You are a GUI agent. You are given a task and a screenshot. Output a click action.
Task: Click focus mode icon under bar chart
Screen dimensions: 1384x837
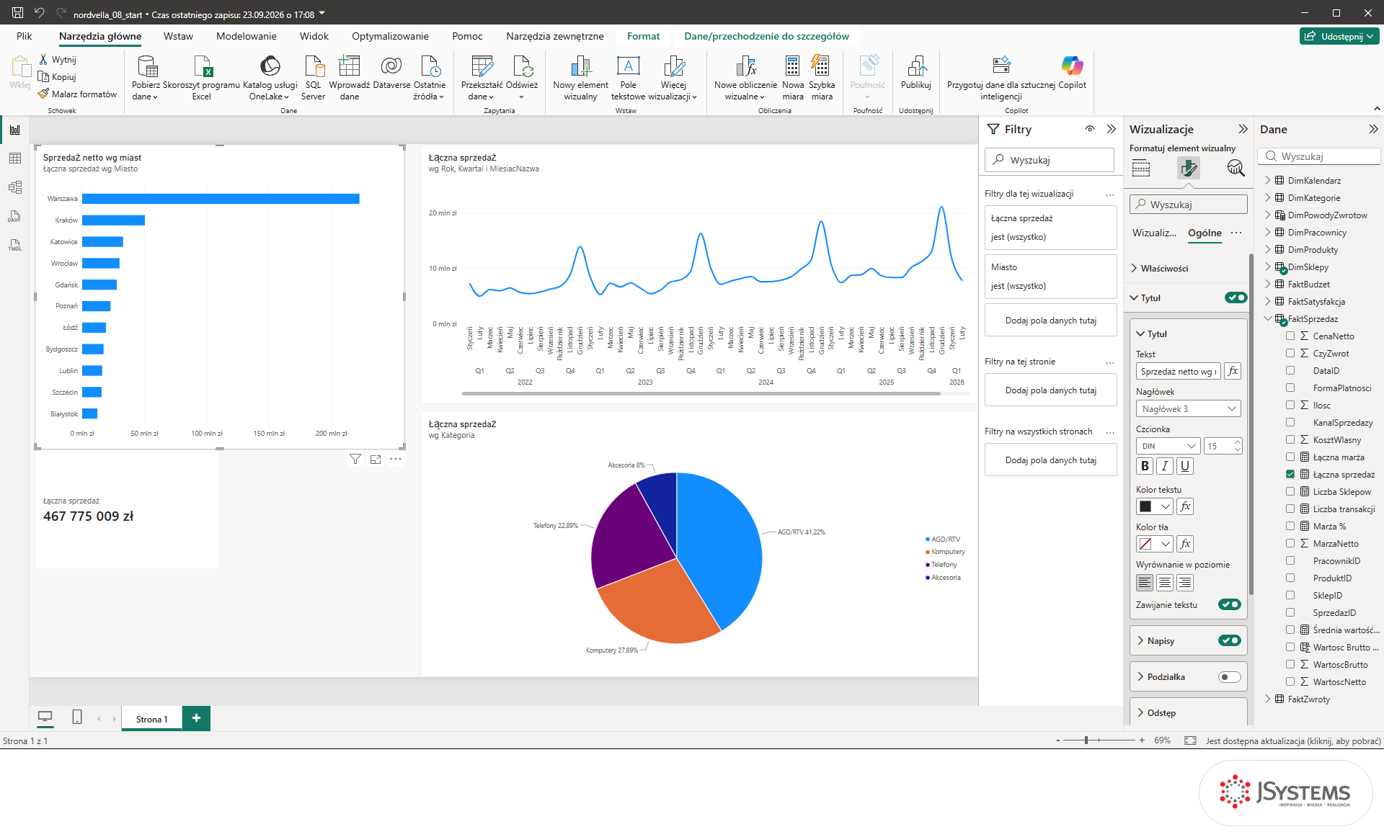376,459
